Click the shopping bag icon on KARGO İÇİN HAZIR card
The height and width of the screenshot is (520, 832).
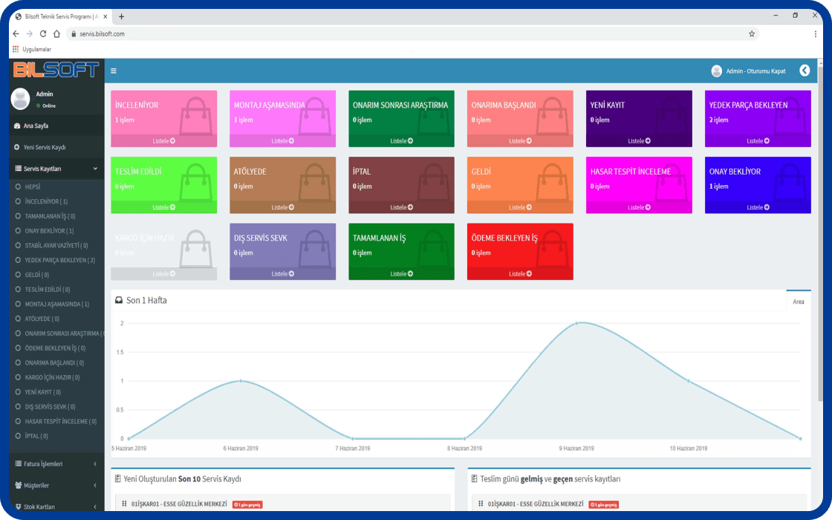196,248
